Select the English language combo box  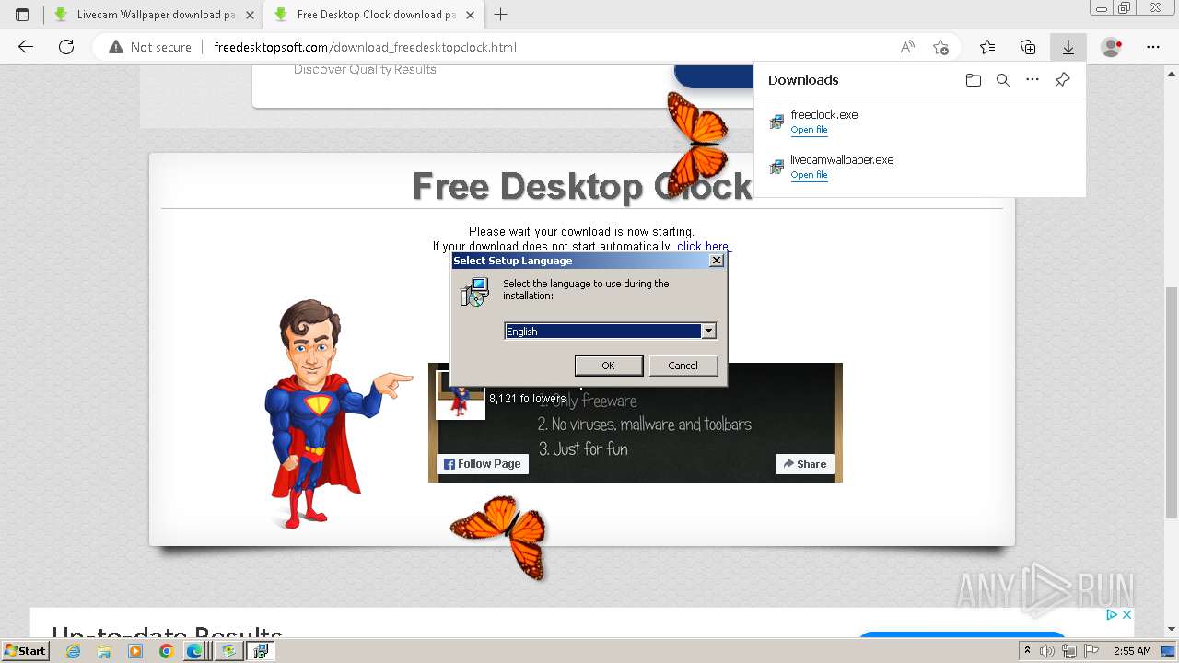tap(610, 331)
